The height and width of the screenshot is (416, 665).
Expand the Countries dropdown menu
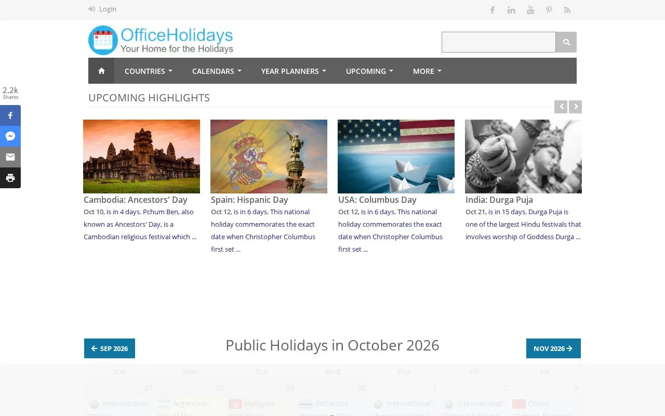tap(148, 71)
